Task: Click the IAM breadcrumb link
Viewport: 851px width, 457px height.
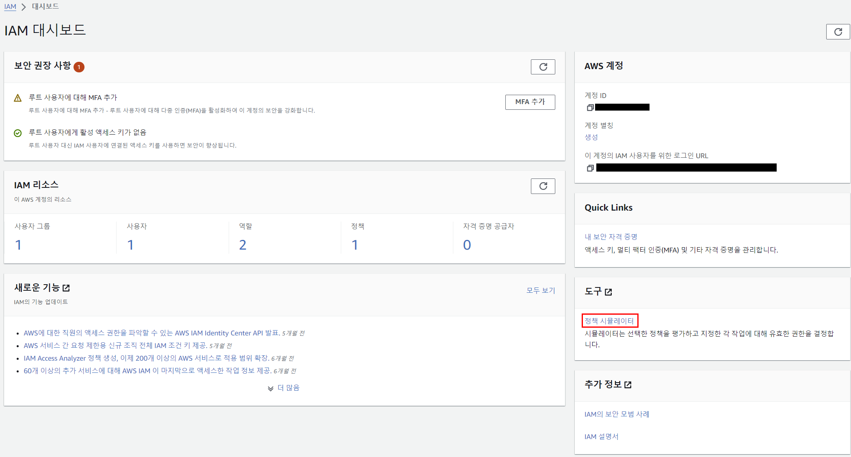Action: (x=10, y=7)
